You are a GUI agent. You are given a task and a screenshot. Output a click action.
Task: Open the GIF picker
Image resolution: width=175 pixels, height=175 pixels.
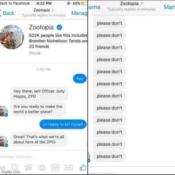[55, 168]
